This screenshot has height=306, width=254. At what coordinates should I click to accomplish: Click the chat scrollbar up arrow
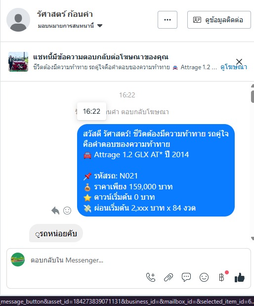253,86
